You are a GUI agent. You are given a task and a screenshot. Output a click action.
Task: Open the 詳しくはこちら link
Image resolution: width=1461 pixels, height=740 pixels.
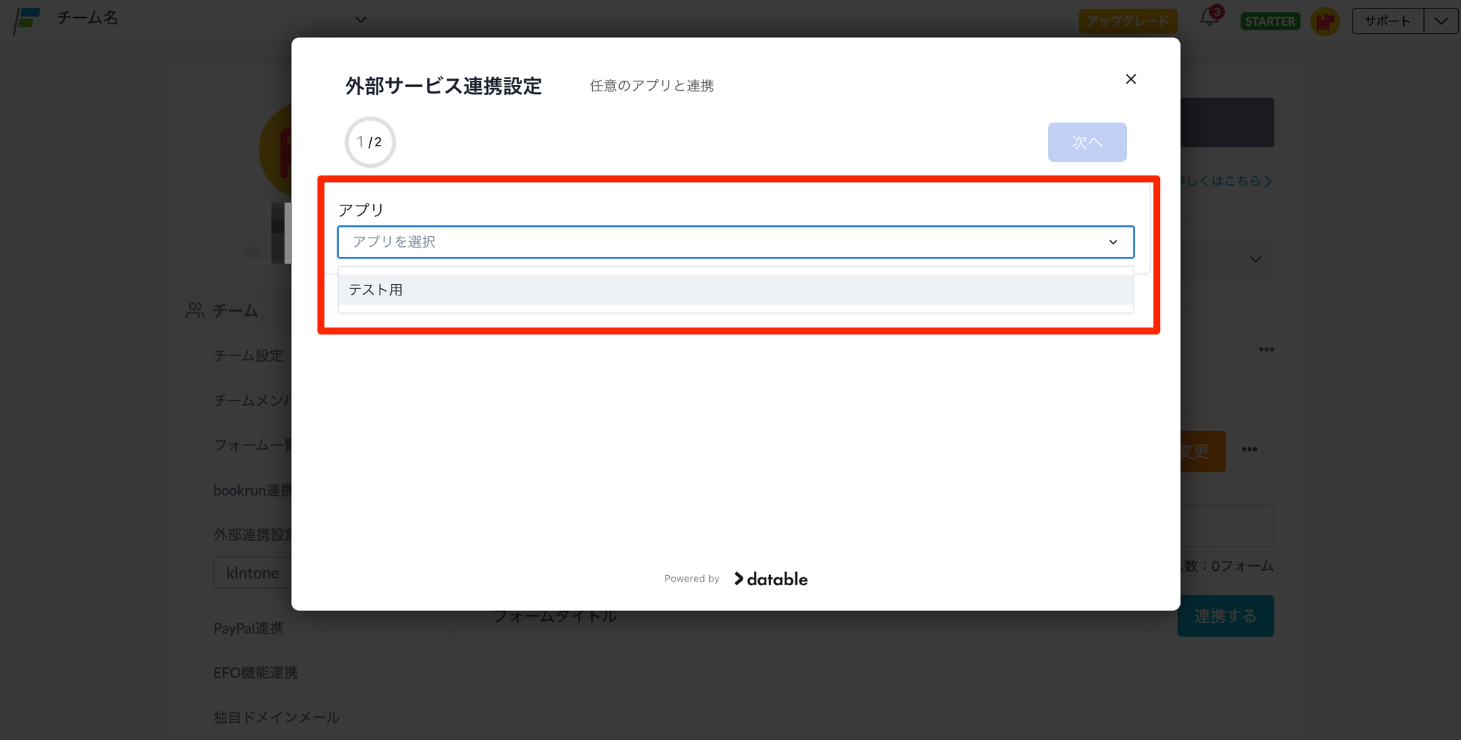[1226, 181]
